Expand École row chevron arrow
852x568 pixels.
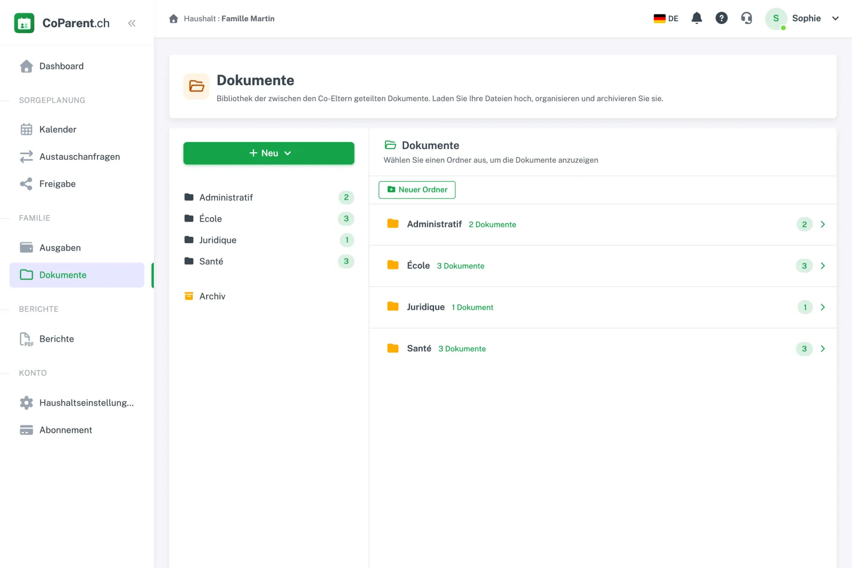(823, 266)
